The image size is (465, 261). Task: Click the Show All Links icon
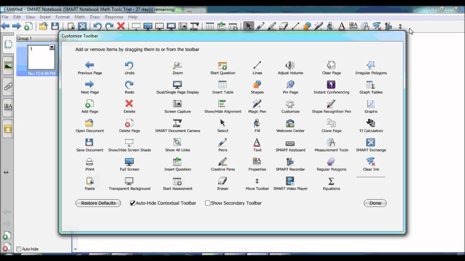177,142
